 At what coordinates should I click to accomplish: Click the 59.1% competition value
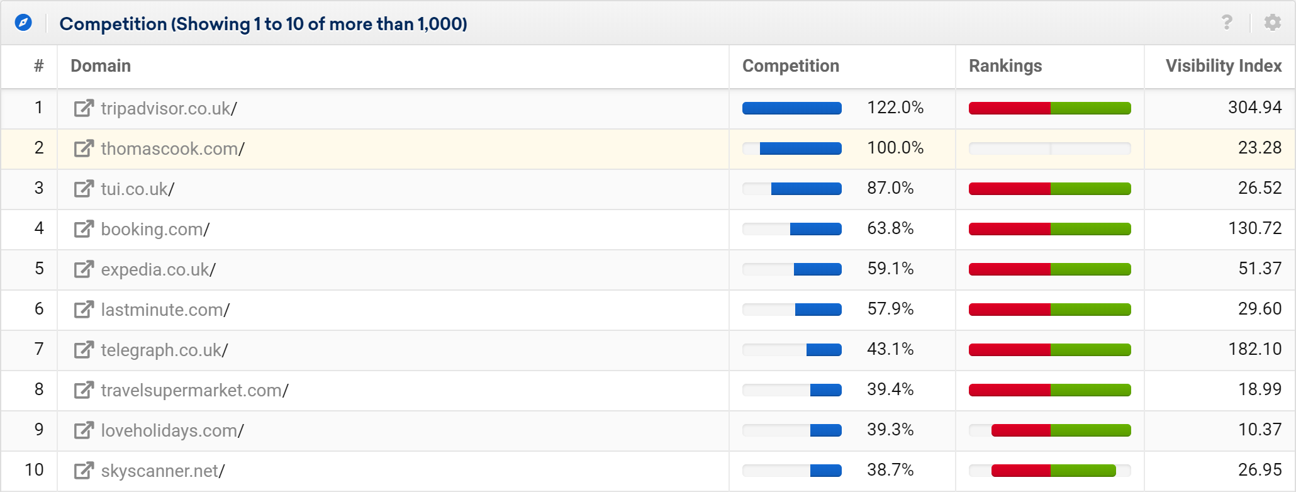tap(890, 269)
